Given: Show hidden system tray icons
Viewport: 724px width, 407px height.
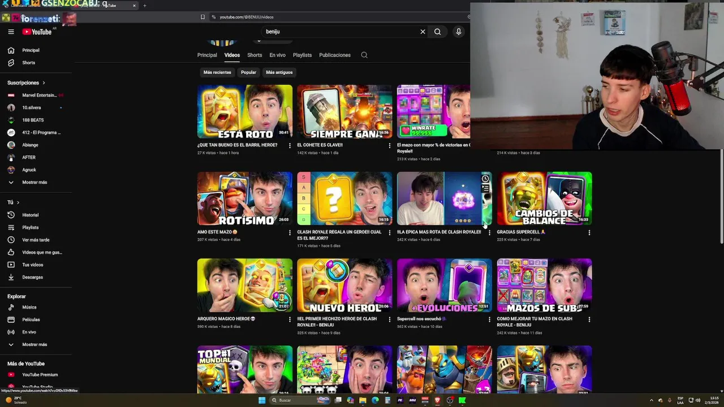Looking at the screenshot, I should click(651, 400).
